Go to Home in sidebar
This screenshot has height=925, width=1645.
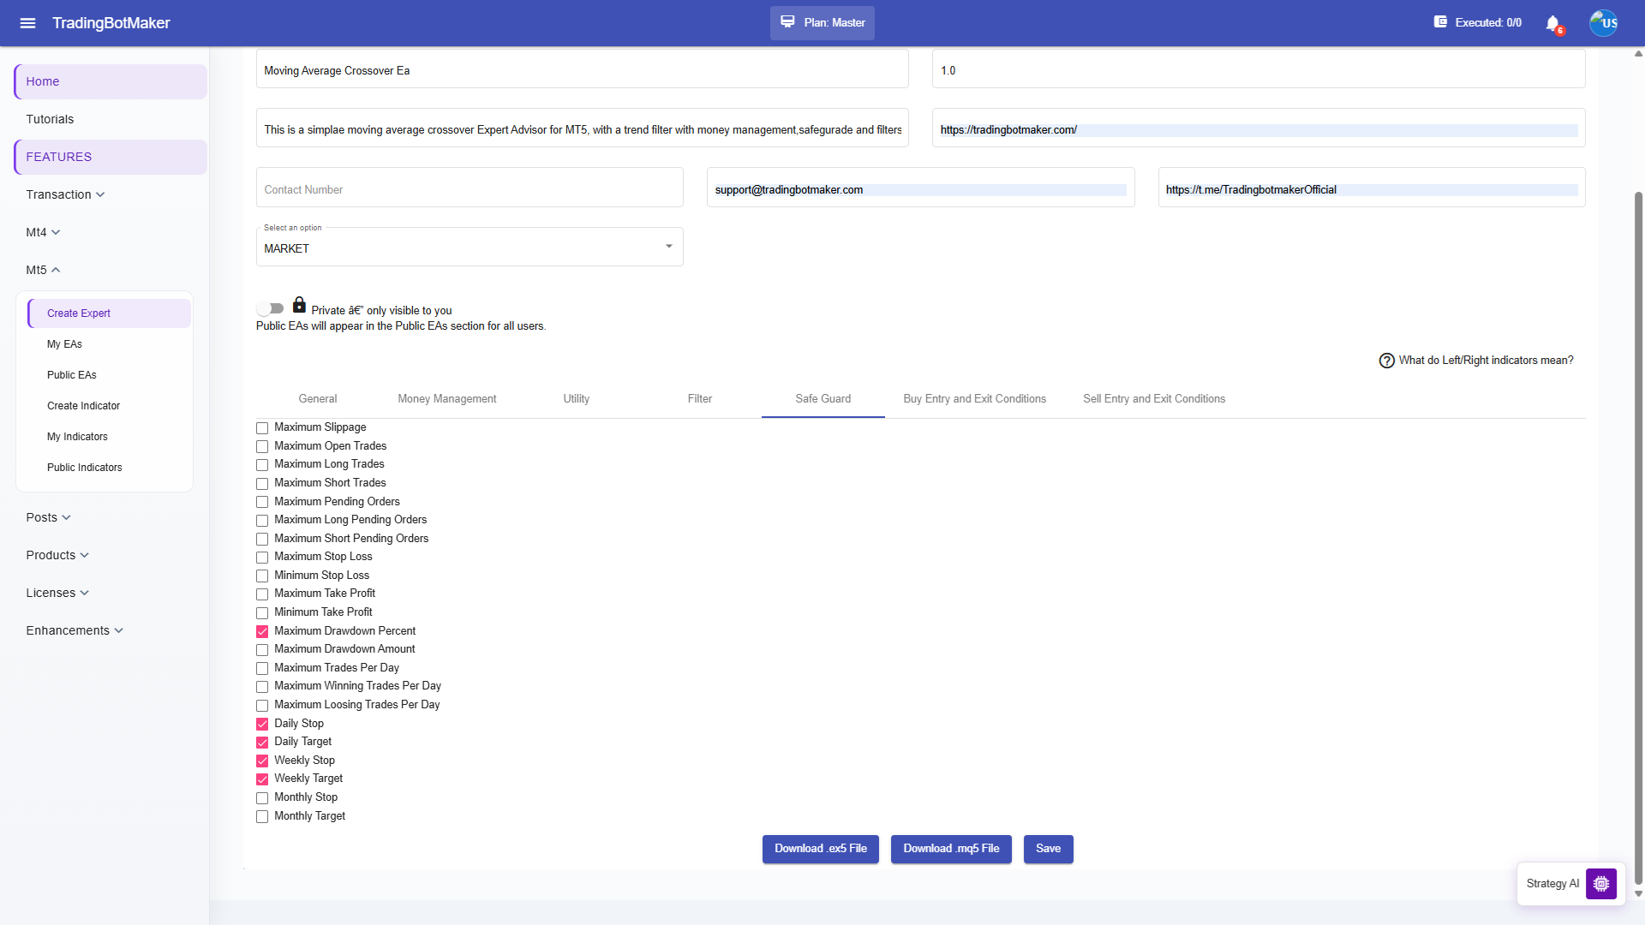111,81
